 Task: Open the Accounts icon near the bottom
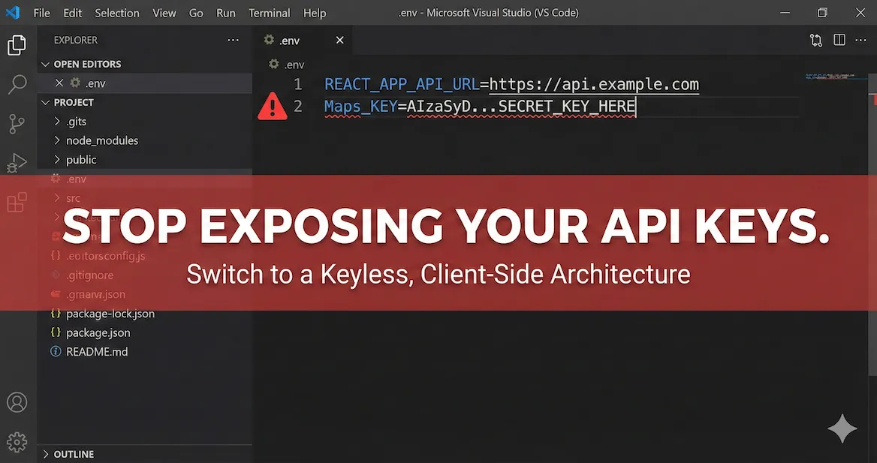(17, 401)
